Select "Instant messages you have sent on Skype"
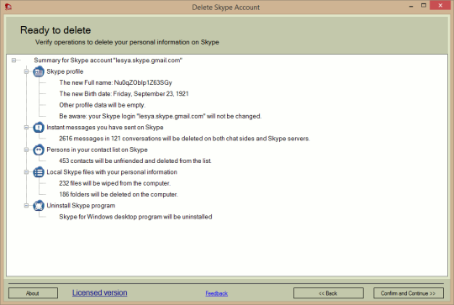Viewport: 454px width, 305px height. [105, 128]
